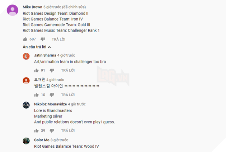Thumbs up the Korean reply by 오재민
Image resolution: width=226 pixels, height=152 pixels.
click(36, 95)
